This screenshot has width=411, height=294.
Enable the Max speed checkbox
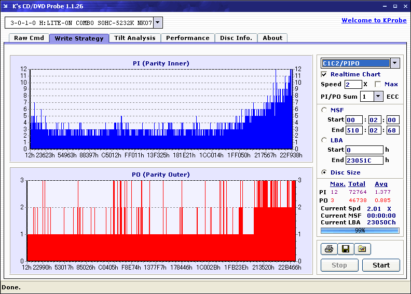378,84
